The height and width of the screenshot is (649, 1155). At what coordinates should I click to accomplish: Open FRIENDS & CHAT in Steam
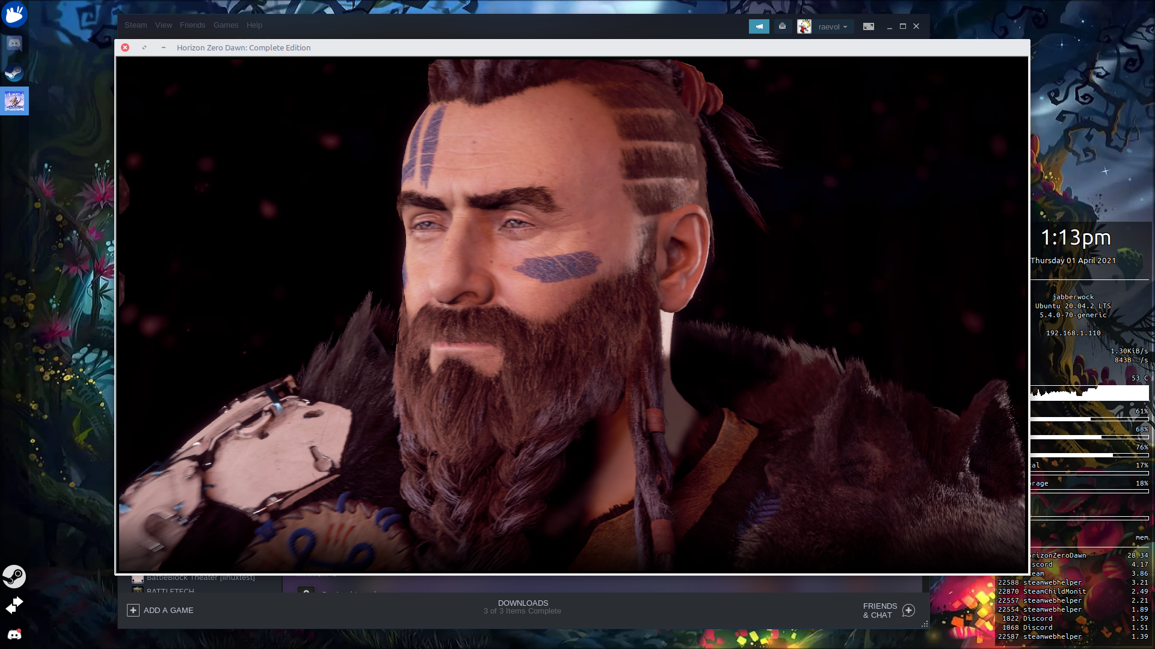pos(879,611)
